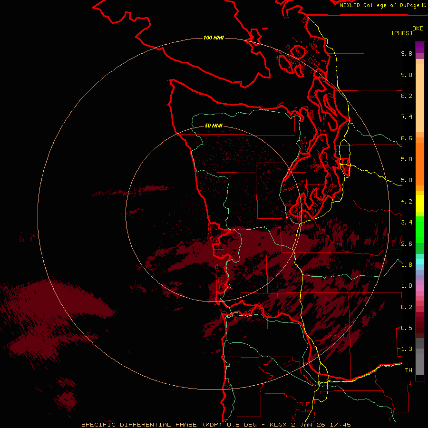Click the 6.6 scale value
The image size is (428, 428).
(407, 138)
